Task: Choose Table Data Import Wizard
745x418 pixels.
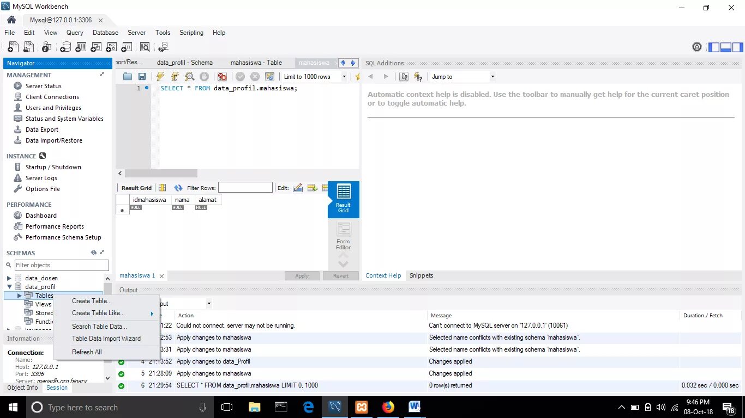Action: 106,339
